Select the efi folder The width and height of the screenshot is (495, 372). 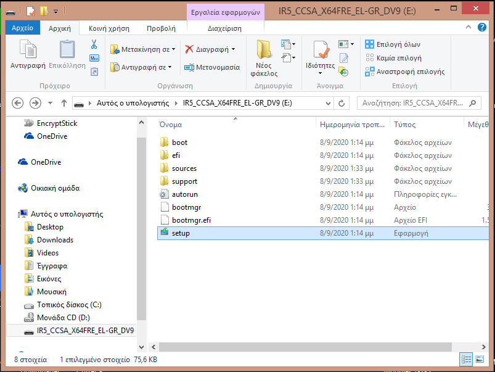(x=322, y=155)
